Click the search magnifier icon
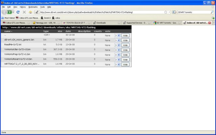This screenshot has width=216, height=135. pyautogui.click(x=212, y=12)
